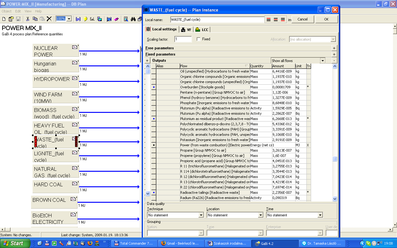Click the Cut scissors toolbar icon
This screenshot has width=397, height=248.
click(28, 19)
